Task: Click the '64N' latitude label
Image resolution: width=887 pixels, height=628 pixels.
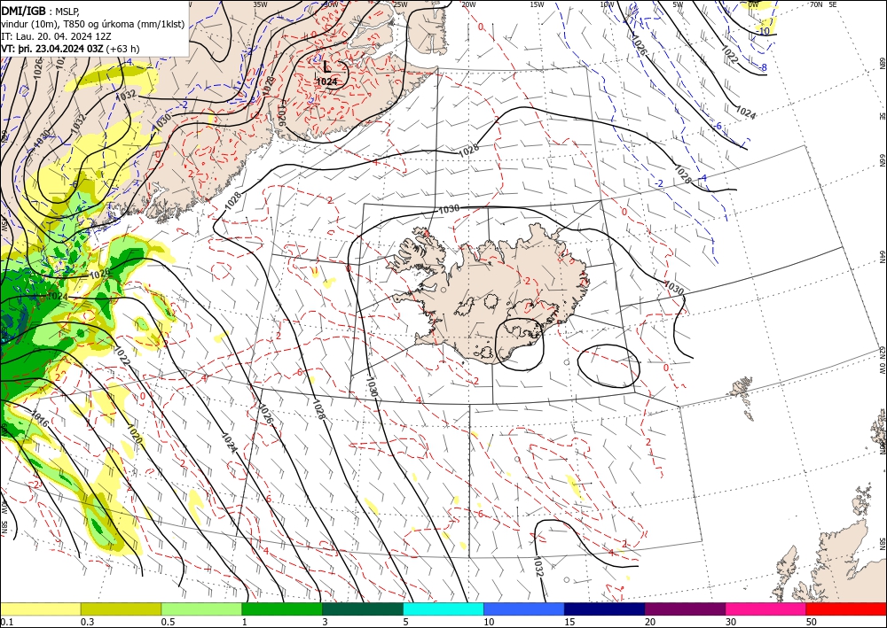Action: (882, 256)
